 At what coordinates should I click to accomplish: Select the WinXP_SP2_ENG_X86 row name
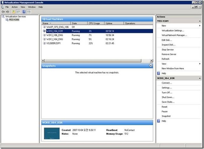click(57, 27)
